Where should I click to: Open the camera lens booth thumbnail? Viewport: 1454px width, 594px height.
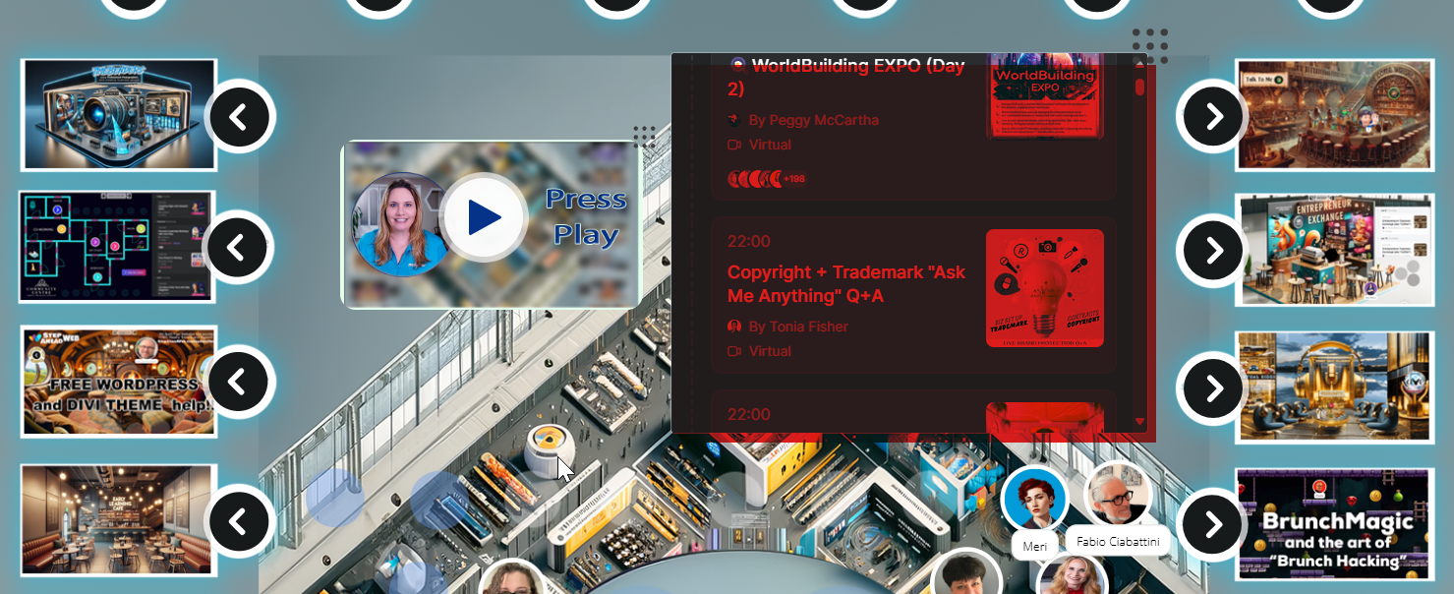[119, 115]
